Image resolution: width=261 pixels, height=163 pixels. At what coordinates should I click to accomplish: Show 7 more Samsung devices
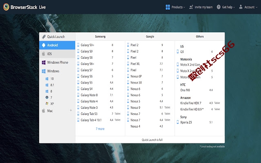click(x=100, y=129)
